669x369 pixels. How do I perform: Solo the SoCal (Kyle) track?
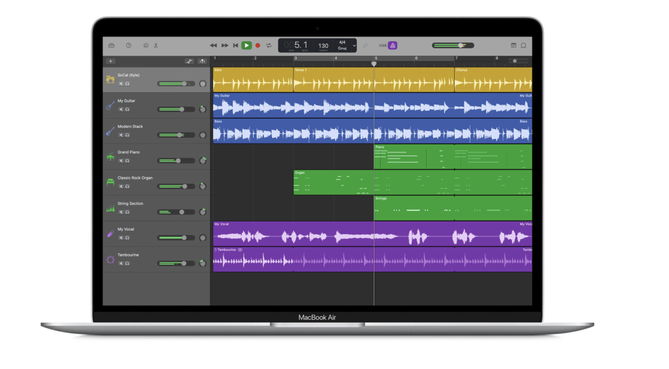coord(127,84)
